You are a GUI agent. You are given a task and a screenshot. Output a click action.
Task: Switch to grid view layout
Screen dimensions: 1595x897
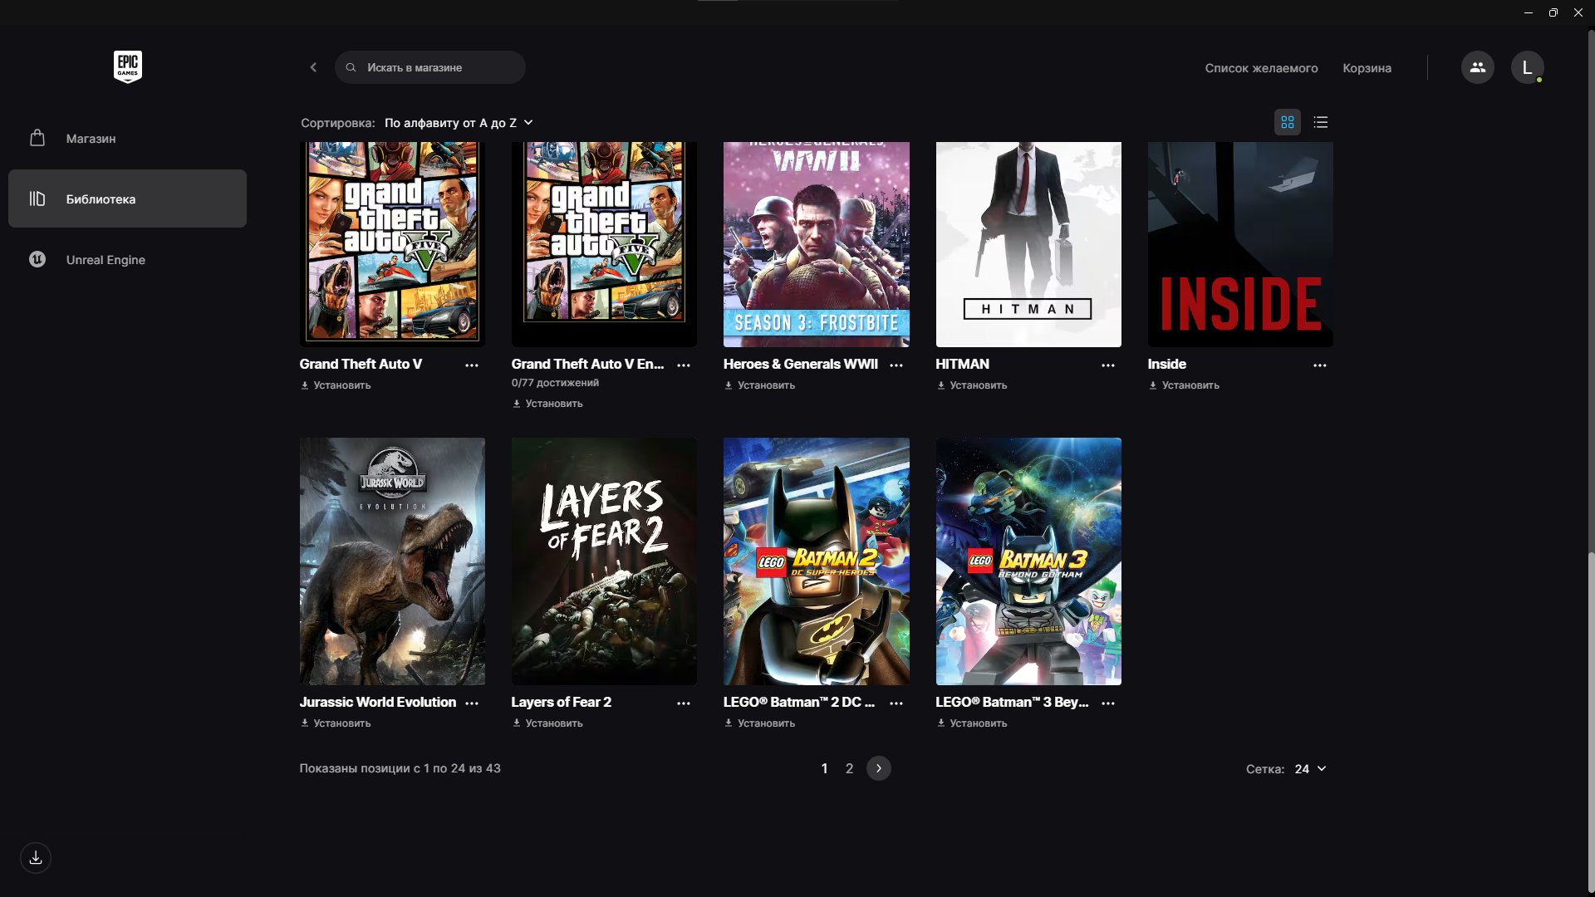pos(1287,122)
